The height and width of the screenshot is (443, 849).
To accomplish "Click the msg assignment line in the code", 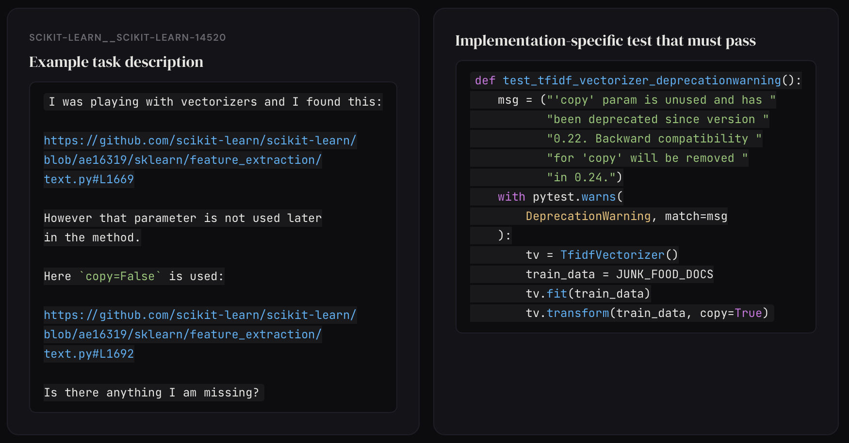I will [x=637, y=100].
